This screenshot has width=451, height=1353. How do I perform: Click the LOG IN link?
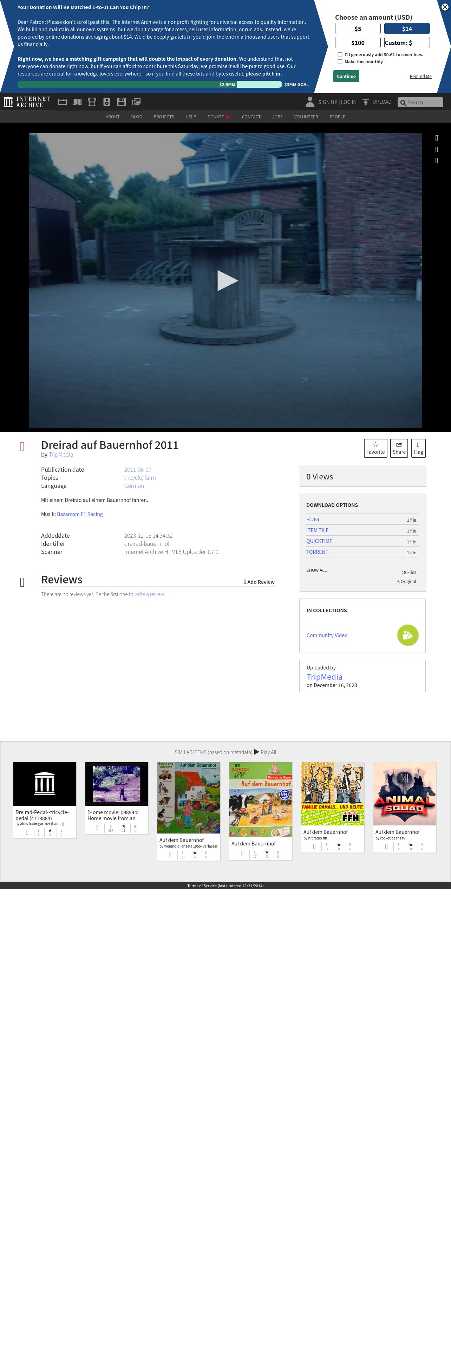click(x=349, y=103)
